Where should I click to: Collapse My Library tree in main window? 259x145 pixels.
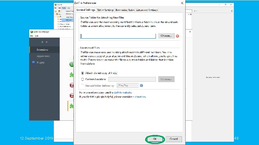(55, 14)
